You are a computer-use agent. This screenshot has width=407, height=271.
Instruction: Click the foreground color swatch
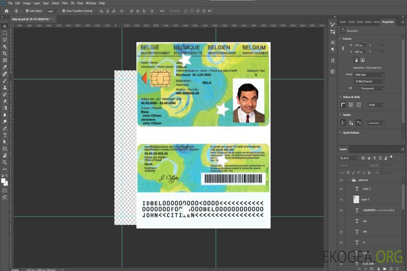click(x=3, y=181)
